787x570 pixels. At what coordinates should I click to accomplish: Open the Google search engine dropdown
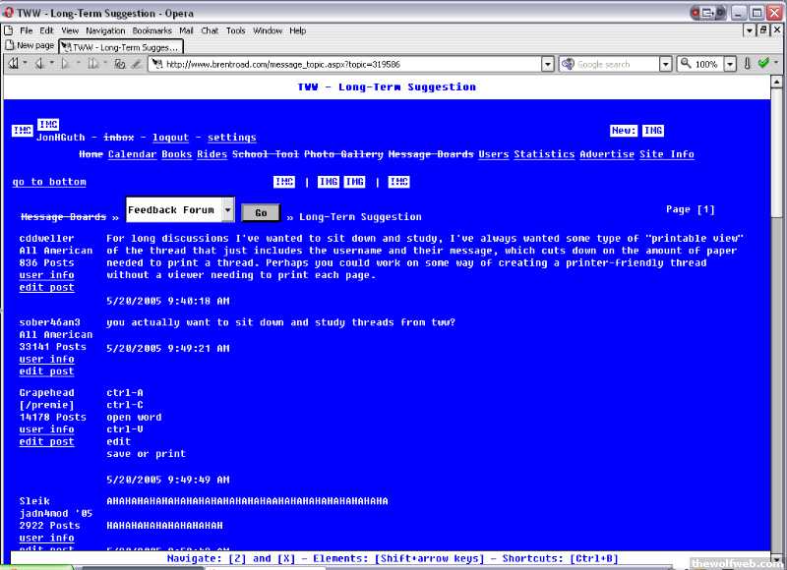(666, 64)
